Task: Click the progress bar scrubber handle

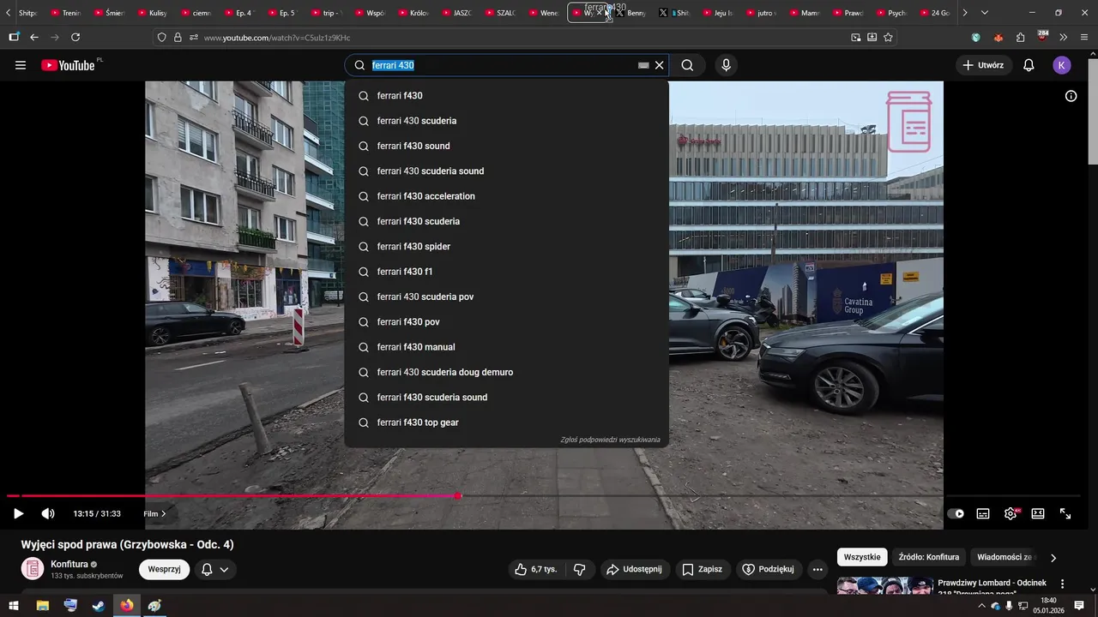Action: click(x=458, y=496)
